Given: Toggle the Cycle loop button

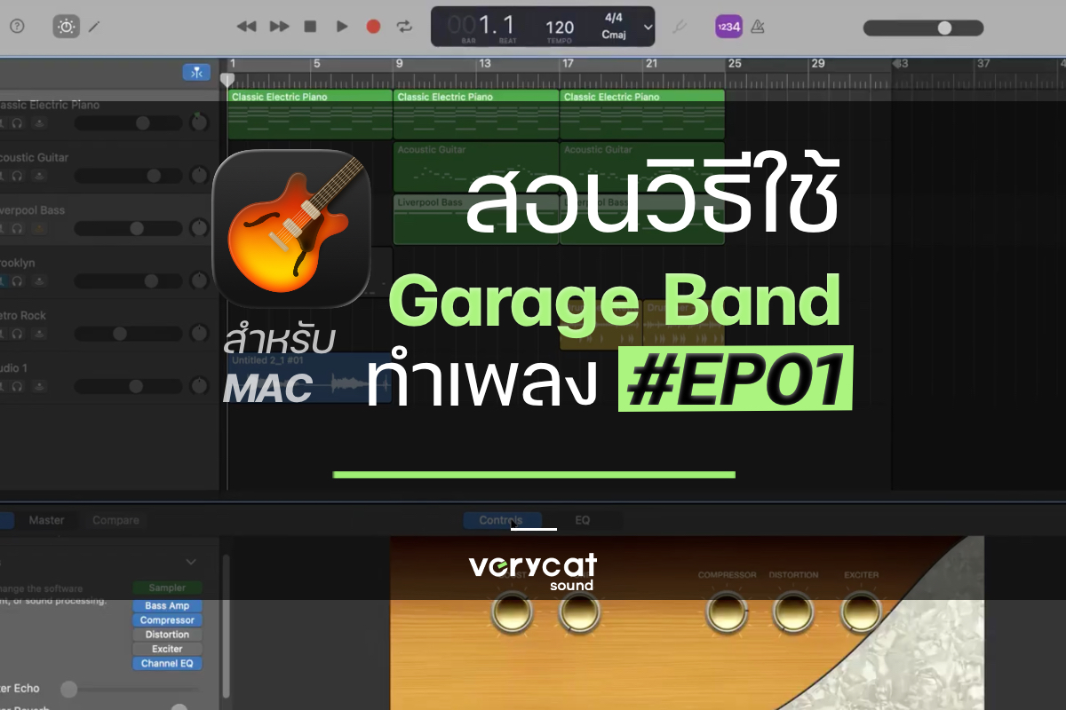Looking at the screenshot, I should (405, 27).
